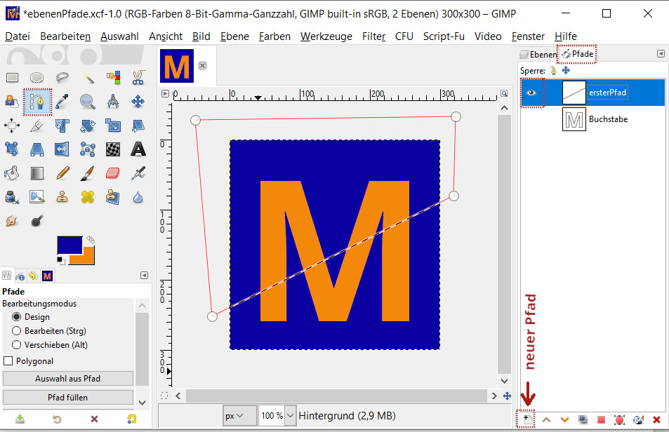
Task: Delete the selected path
Action: pos(656,420)
